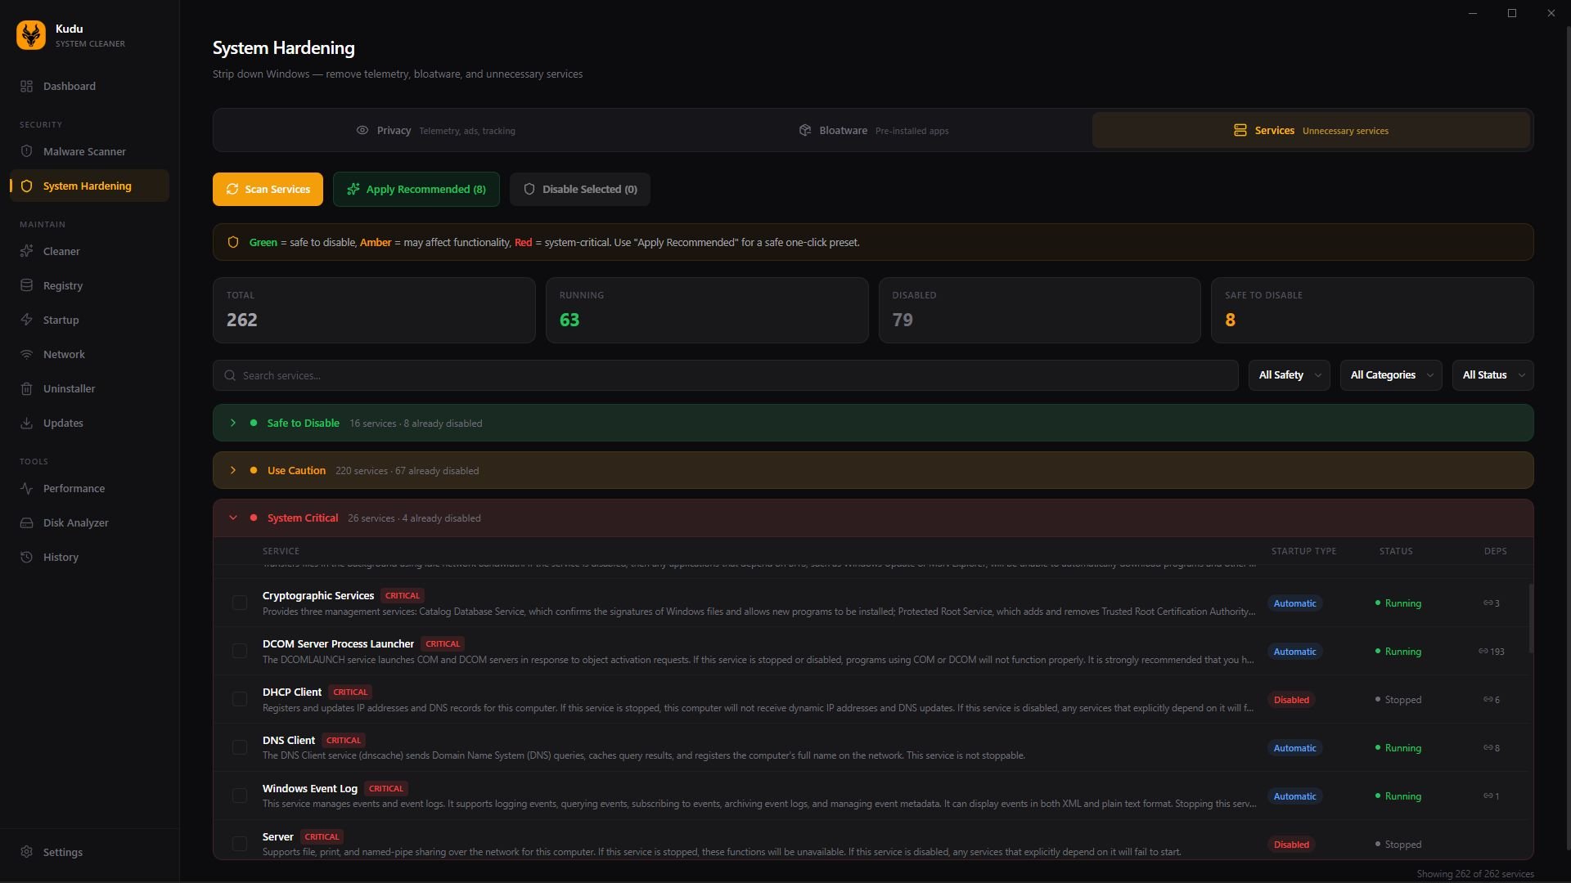Click the Updates download icon

coord(26,424)
